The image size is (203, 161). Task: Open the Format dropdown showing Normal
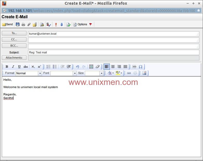tap(29, 73)
